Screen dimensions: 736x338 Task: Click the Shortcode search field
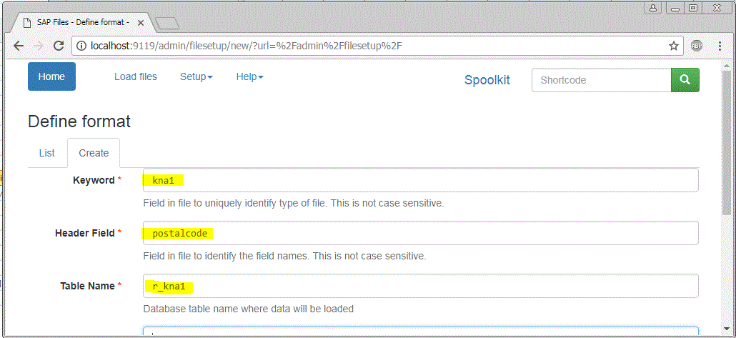601,80
